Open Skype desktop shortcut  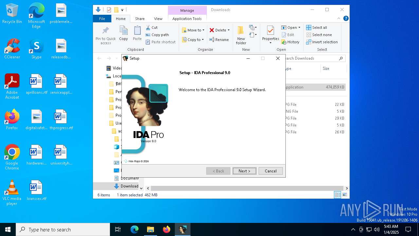coord(36,49)
